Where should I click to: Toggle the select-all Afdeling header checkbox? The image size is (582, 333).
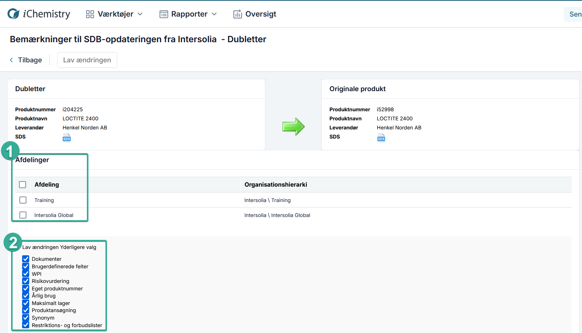coord(23,185)
